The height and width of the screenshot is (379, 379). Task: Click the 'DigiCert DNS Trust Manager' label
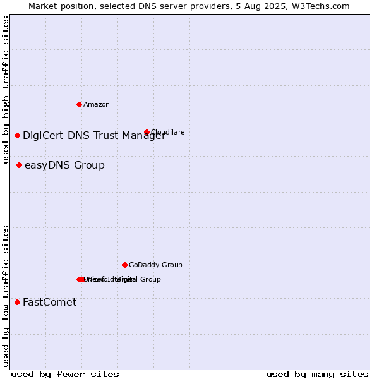(x=94, y=136)
